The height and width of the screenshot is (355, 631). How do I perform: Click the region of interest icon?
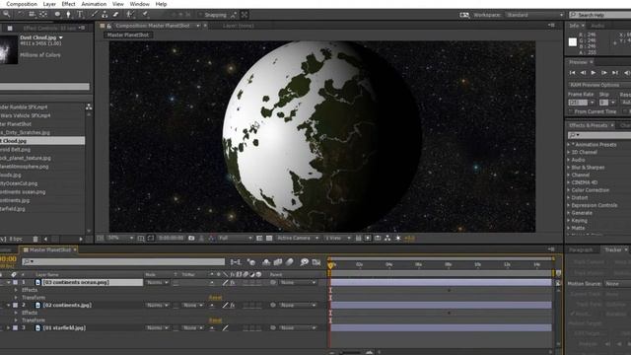259,239
